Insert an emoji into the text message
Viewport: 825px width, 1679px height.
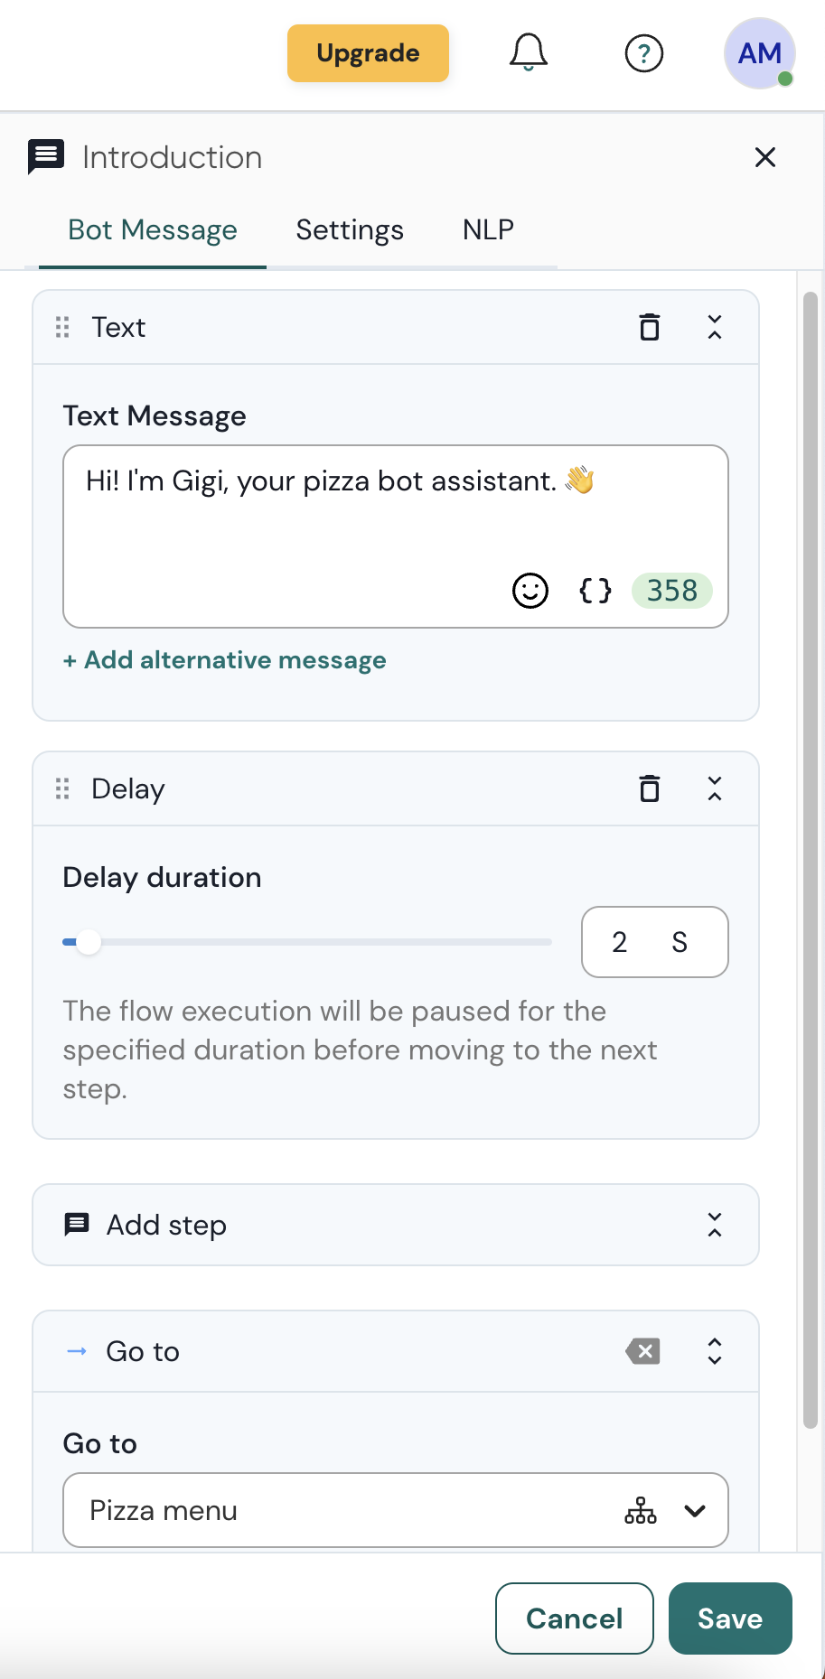(x=530, y=591)
